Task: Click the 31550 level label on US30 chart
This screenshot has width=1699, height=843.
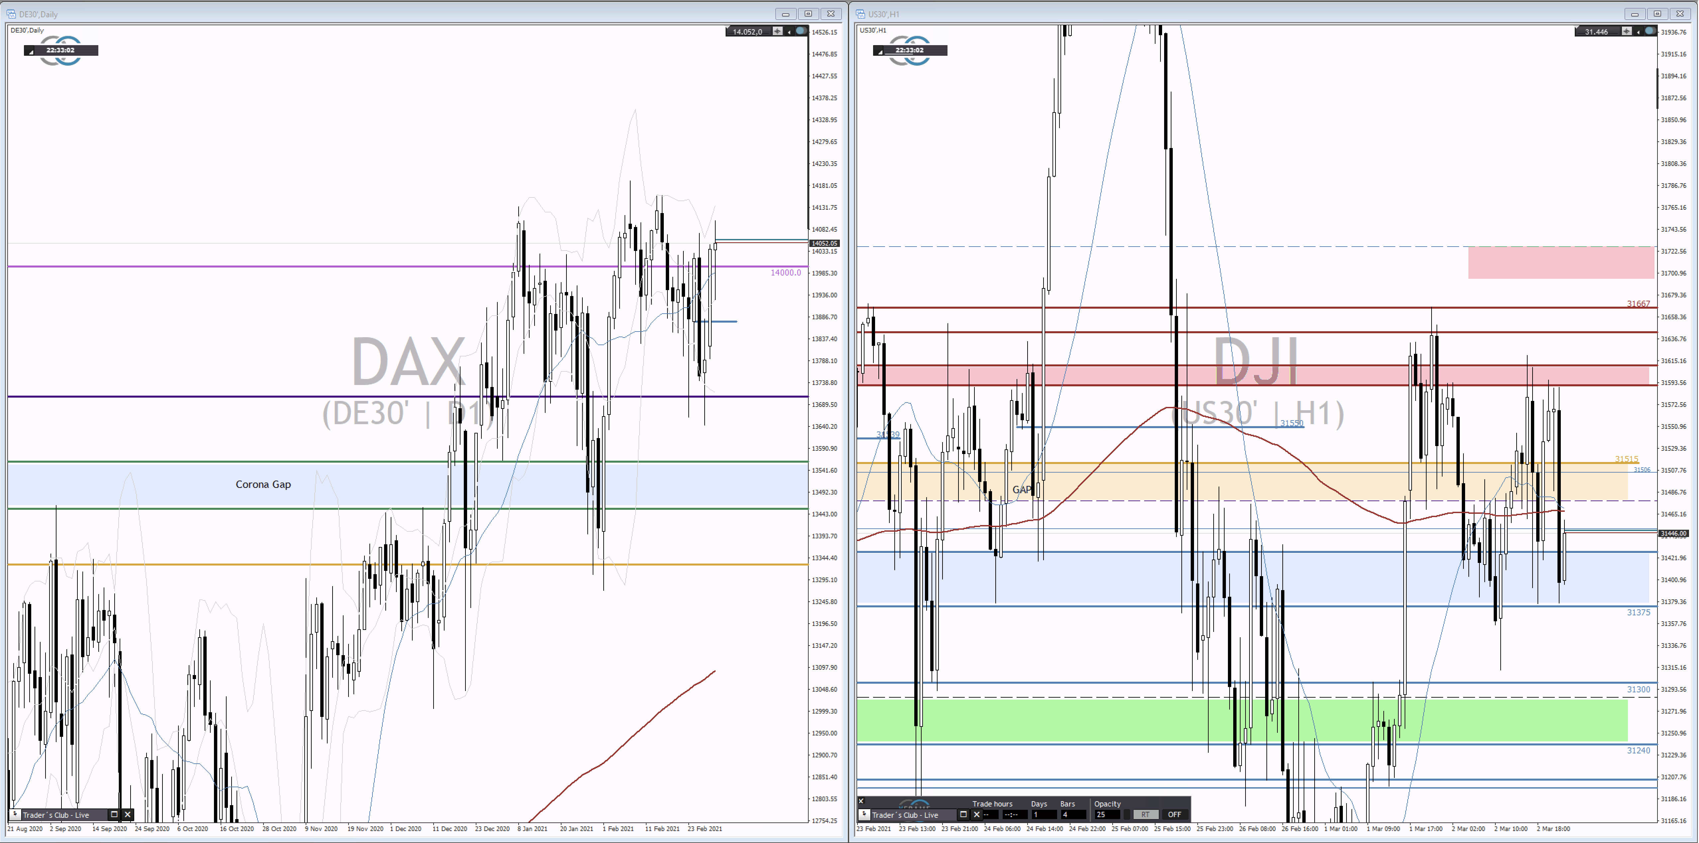Action: point(1291,423)
